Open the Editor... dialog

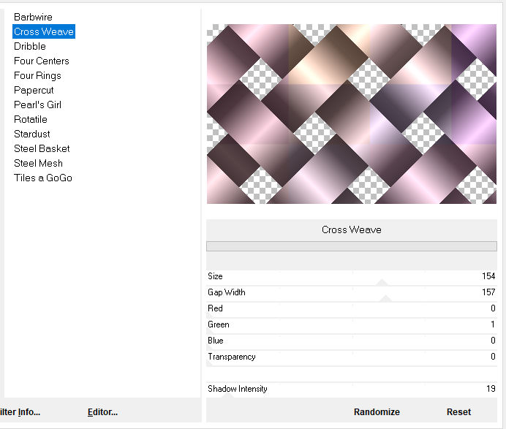pyautogui.click(x=102, y=411)
